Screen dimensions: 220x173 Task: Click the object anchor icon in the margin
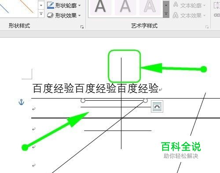click(x=21, y=102)
